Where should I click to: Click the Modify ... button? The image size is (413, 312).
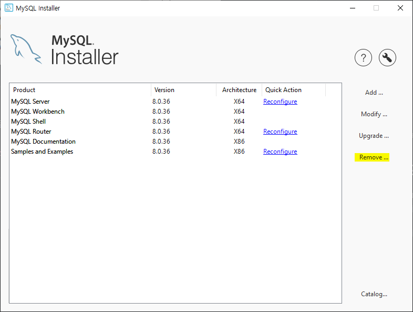pos(374,114)
